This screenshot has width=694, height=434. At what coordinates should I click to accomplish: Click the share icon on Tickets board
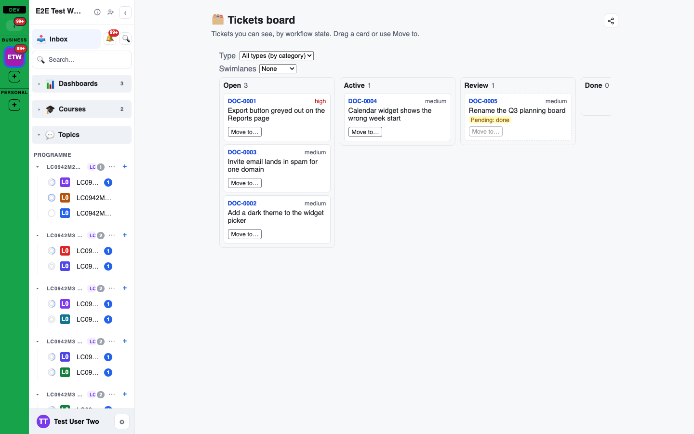pyautogui.click(x=611, y=21)
